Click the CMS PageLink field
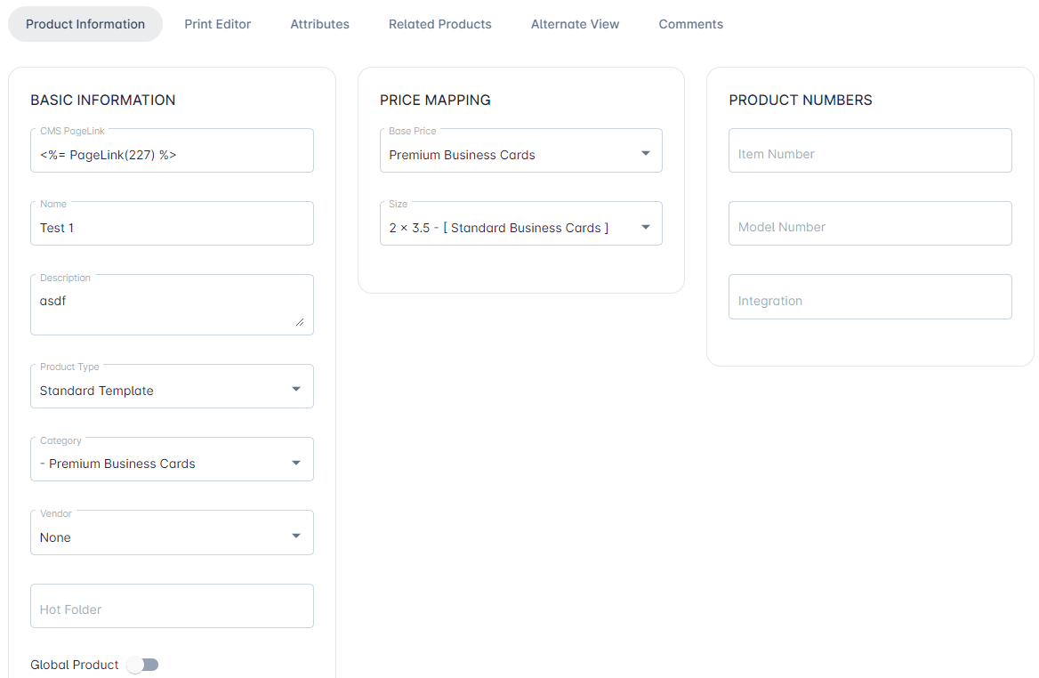 172,154
